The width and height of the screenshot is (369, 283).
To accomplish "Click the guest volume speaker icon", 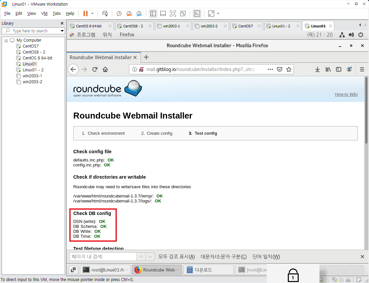I will pyautogui.click(x=352, y=35).
